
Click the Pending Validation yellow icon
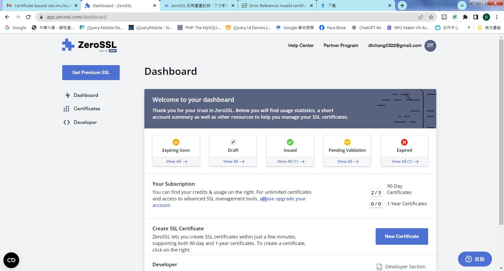(347, 142)
